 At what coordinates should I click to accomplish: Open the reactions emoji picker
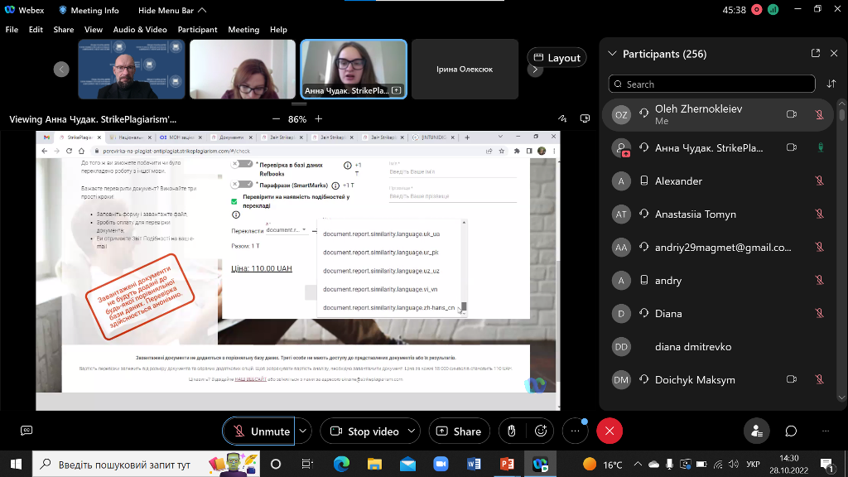[x=541, y=431]
